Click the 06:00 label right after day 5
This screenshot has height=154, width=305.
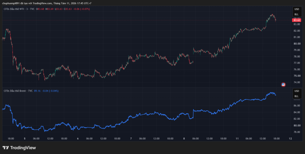(36, 139)
